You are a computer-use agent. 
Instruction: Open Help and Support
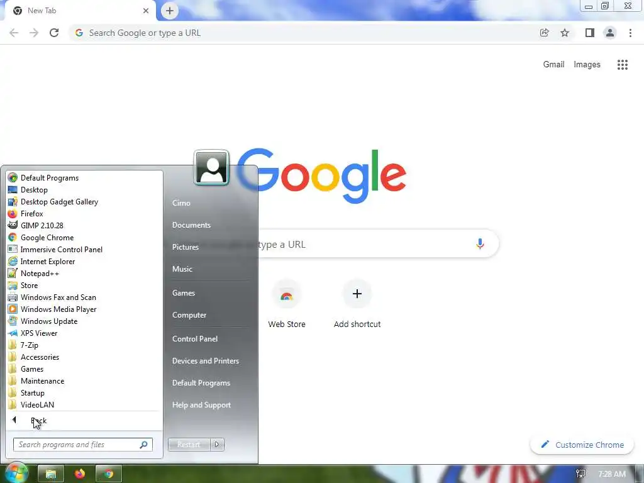201,405
